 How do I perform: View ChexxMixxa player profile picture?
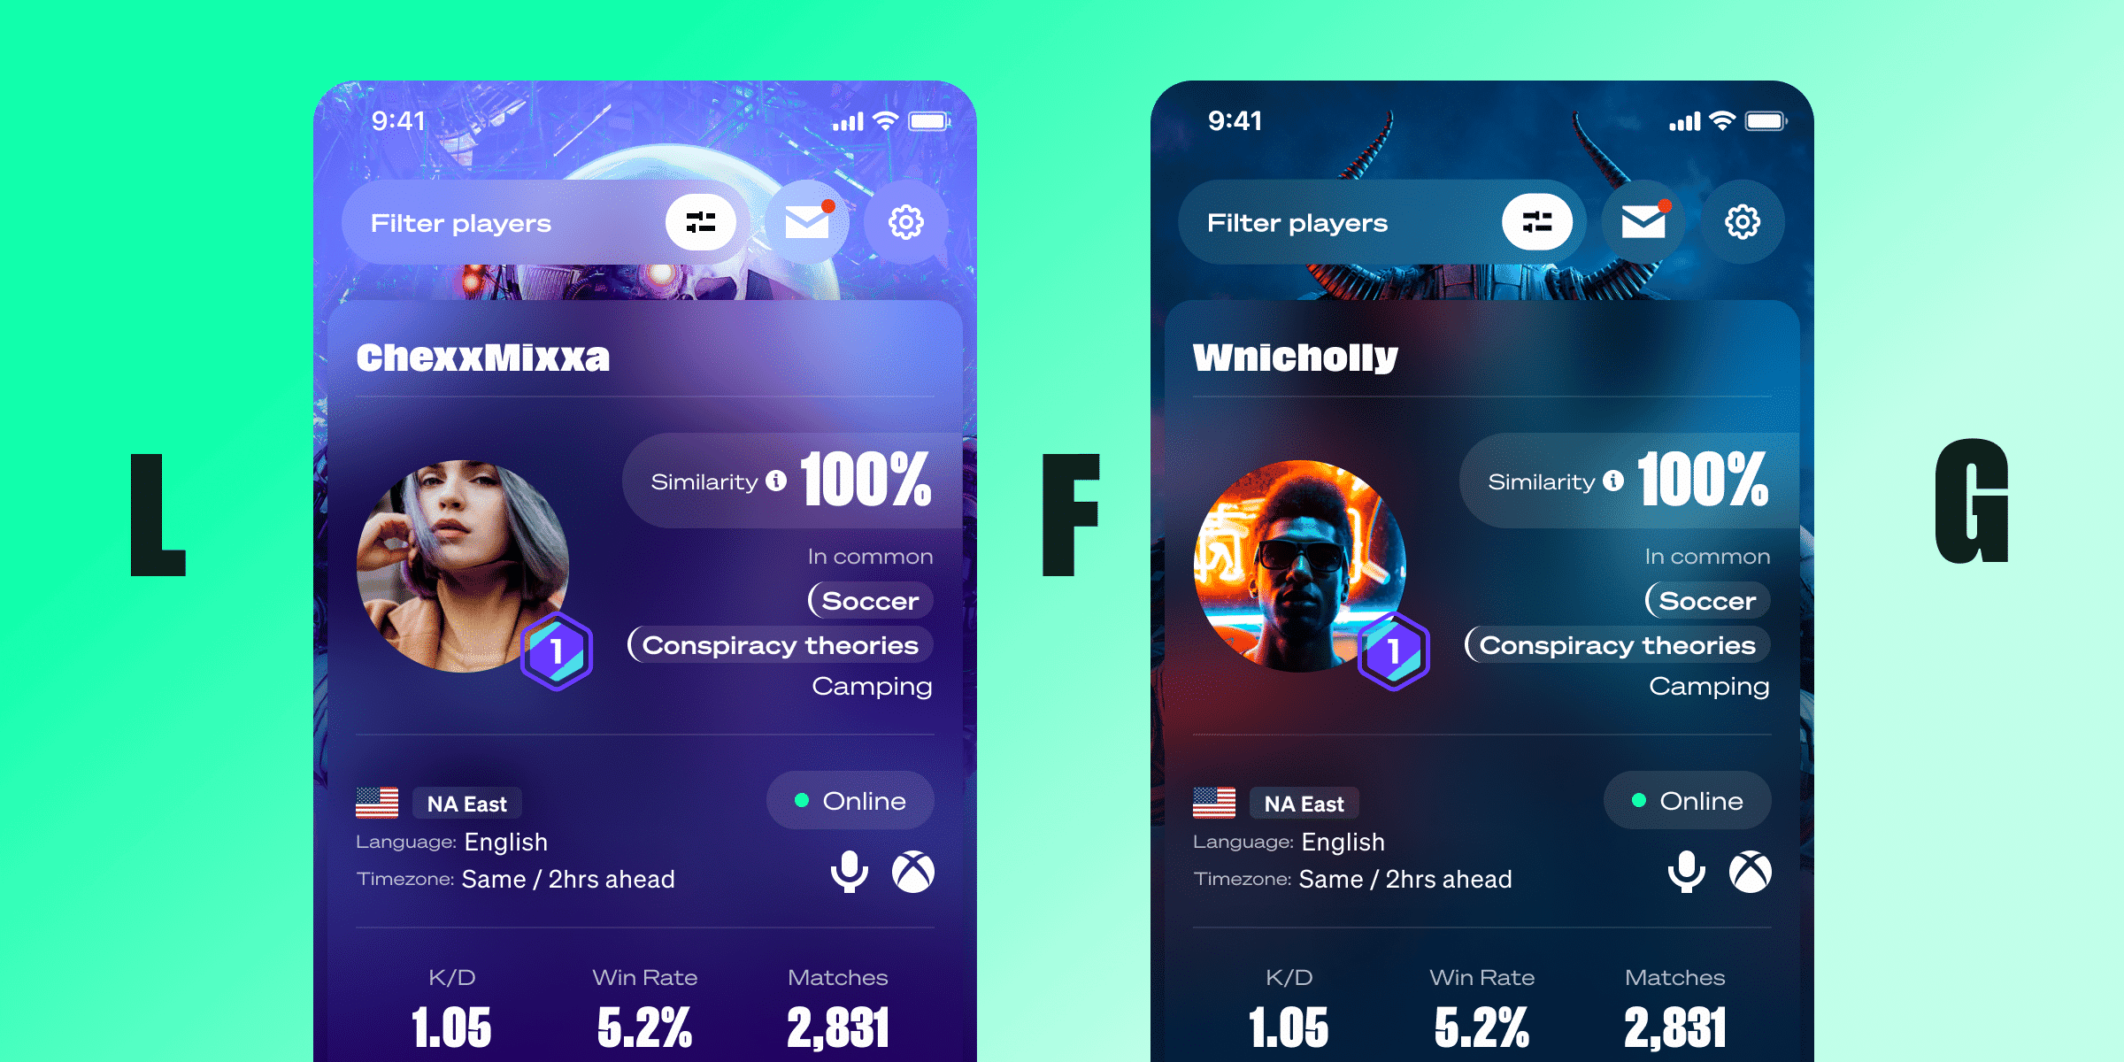click(x=475, y=570)
